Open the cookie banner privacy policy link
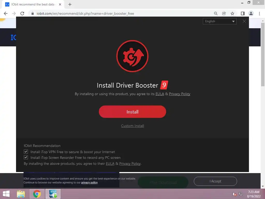Screen dimensions: 265x199 89,183
